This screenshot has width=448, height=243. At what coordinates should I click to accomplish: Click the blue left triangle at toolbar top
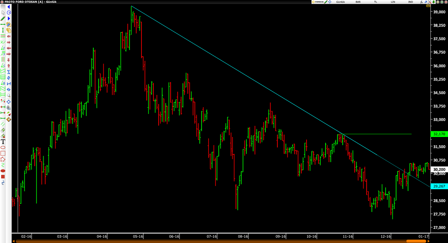pyautogui.click(x=9, y=7)
